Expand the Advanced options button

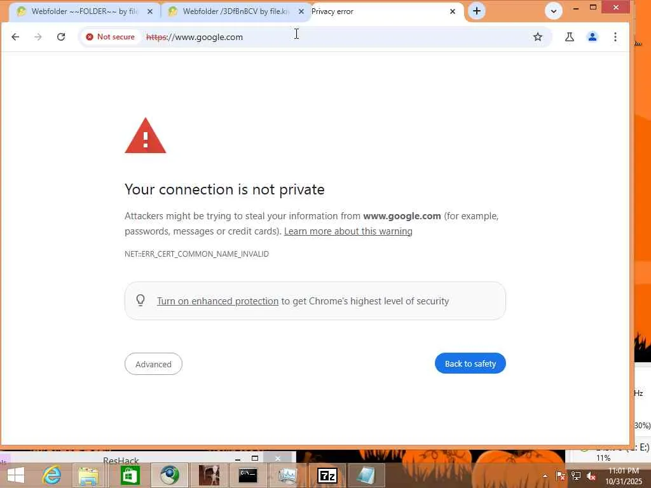click(153, 364)
